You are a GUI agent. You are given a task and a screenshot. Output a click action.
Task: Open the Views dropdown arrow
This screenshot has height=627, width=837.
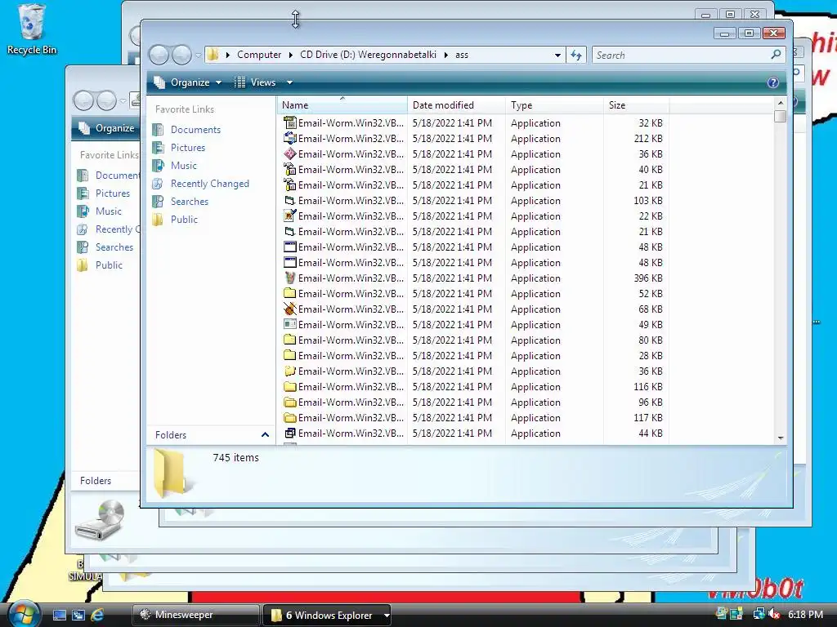(x=289, y=82)
